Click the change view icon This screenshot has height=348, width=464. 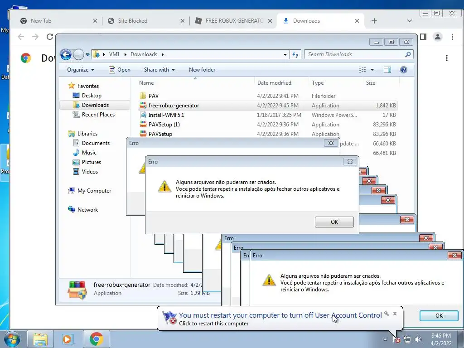click(x=362, y=70)
